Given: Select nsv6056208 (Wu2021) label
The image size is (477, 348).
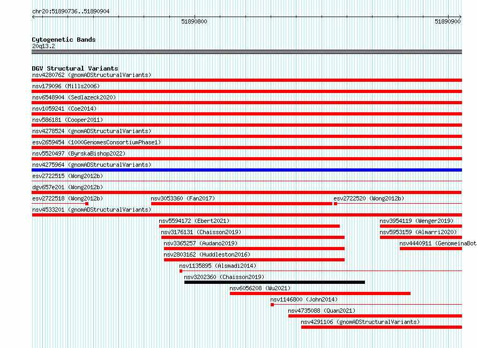Looking at the screenshot, I should (260, 288).
